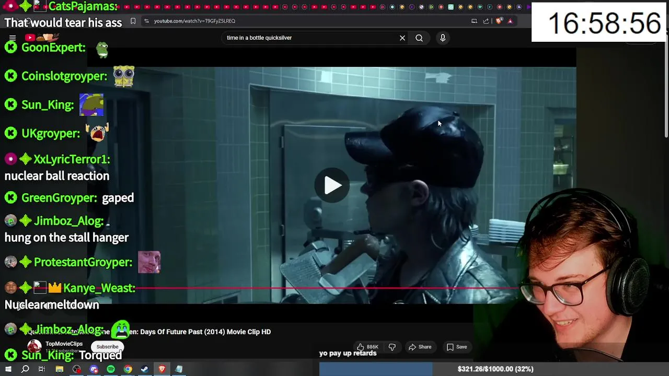Screen dimensions: 669x376
Task: Click the ProtestantGroyper face emote
Action: pos(149,262)
